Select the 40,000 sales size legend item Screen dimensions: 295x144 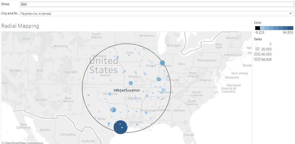click(263, 54)
